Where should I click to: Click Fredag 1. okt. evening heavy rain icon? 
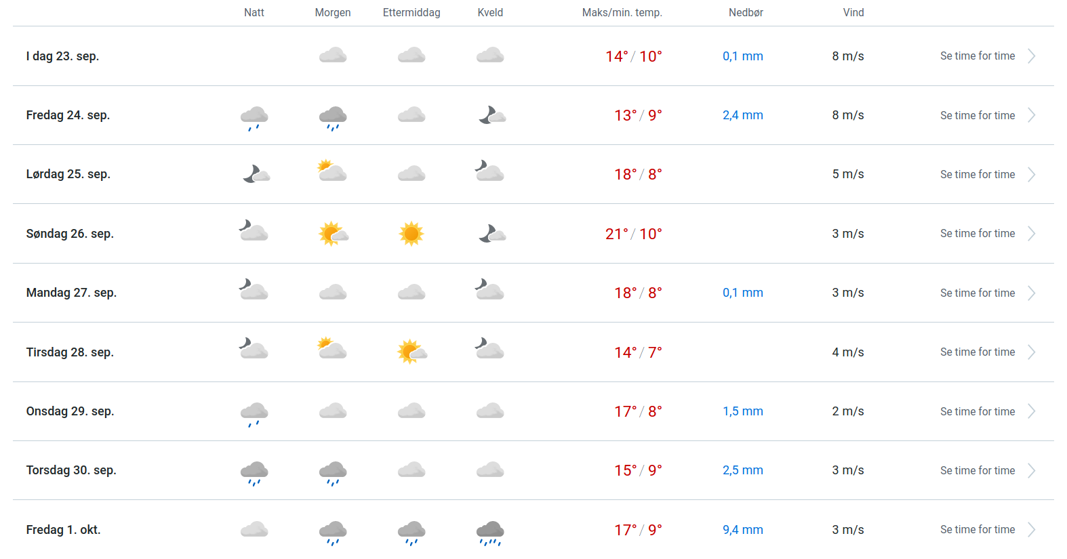[x=490, y=533]
